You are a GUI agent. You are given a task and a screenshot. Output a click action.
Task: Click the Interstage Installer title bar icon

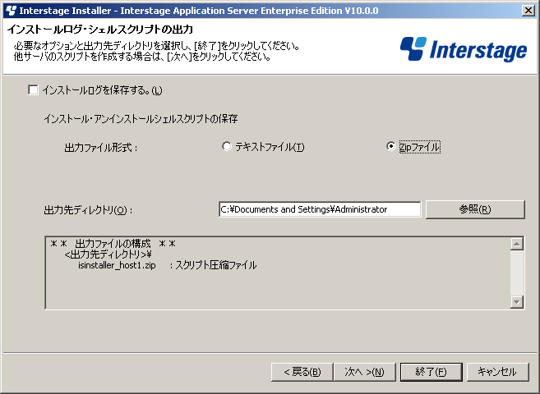11,11
